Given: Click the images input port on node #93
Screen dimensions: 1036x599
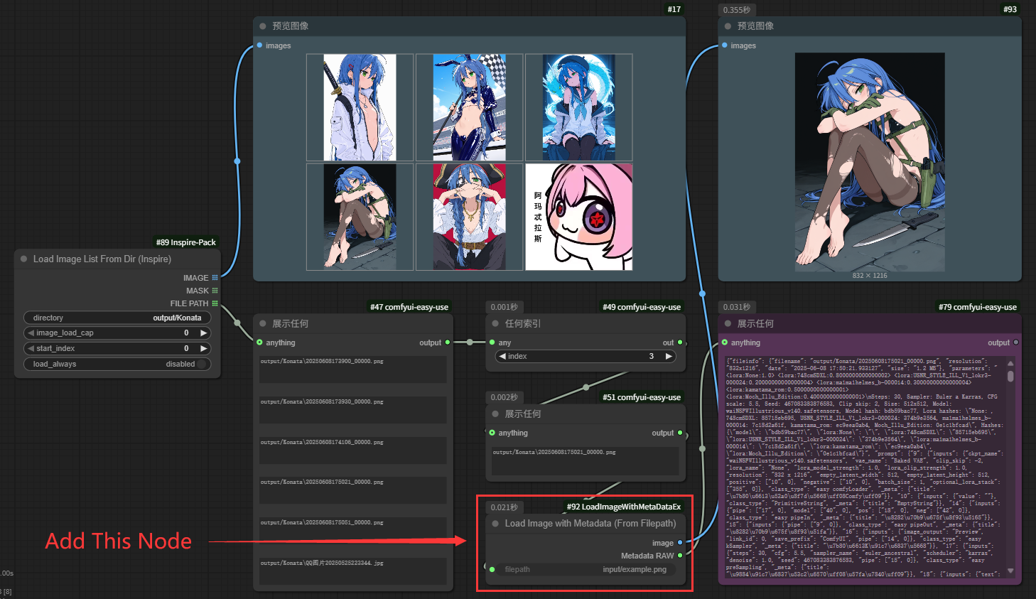Looking at the screenshot, I should point(725,45).
